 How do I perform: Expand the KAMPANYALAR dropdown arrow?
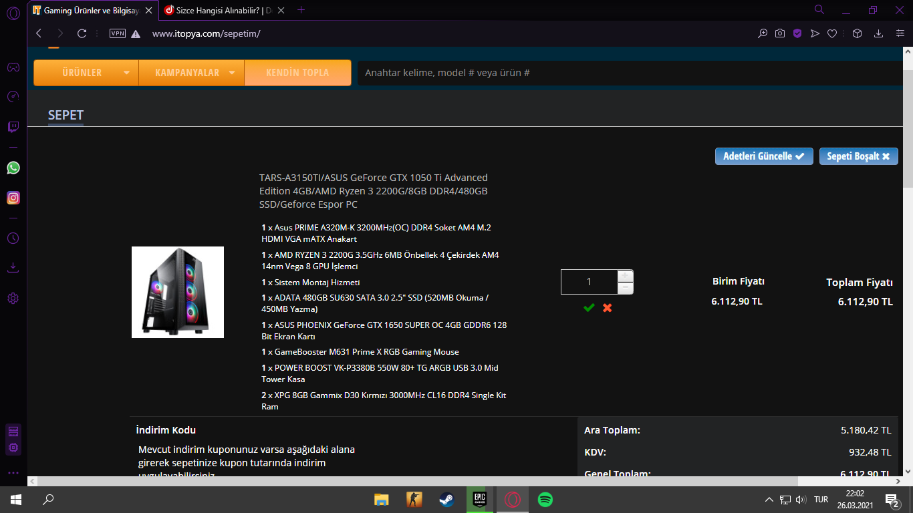232,73
